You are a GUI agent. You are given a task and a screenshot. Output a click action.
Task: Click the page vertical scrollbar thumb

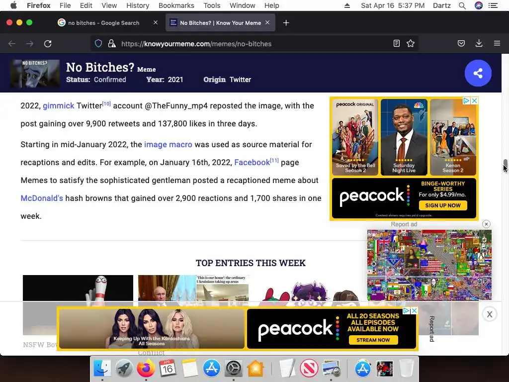[x=506, y=166]
